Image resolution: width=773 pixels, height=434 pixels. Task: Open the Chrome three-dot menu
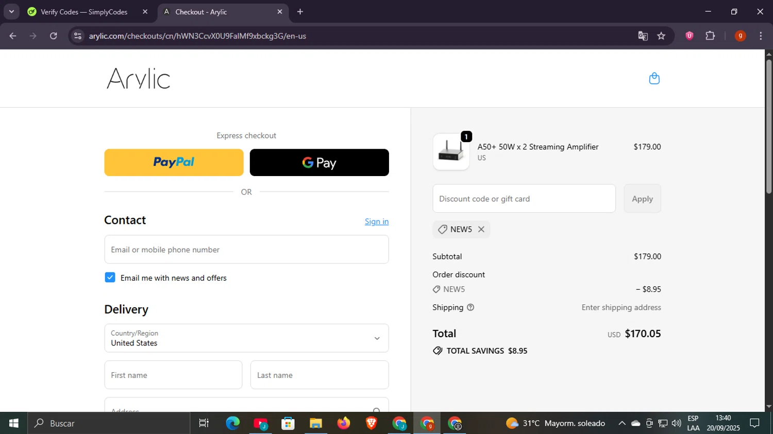[761, 36]
